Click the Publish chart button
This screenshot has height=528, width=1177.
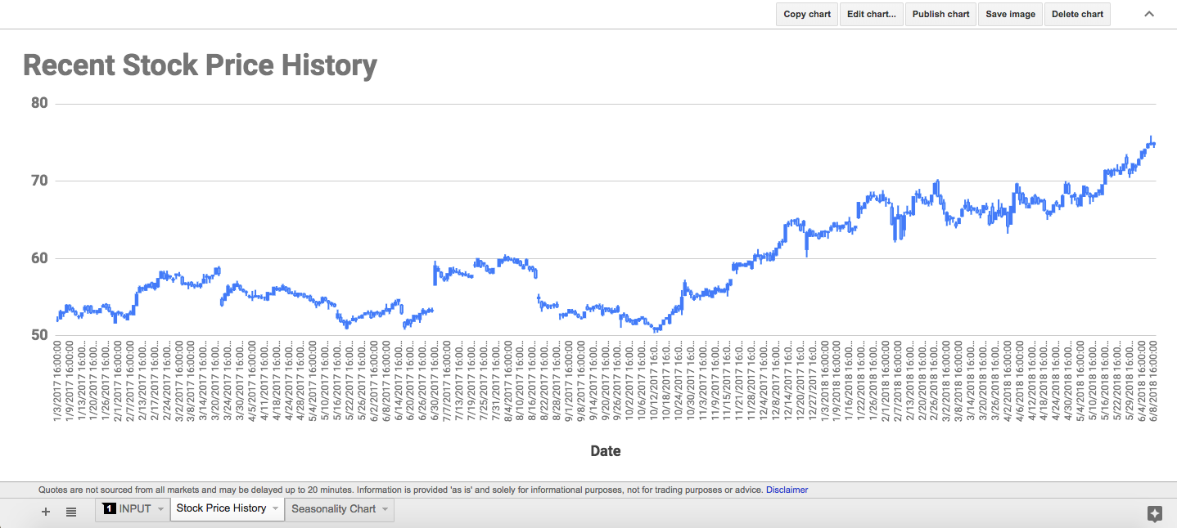(x=940, y=14)
